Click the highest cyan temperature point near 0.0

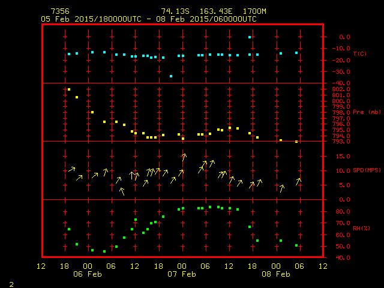click(250, 37)
